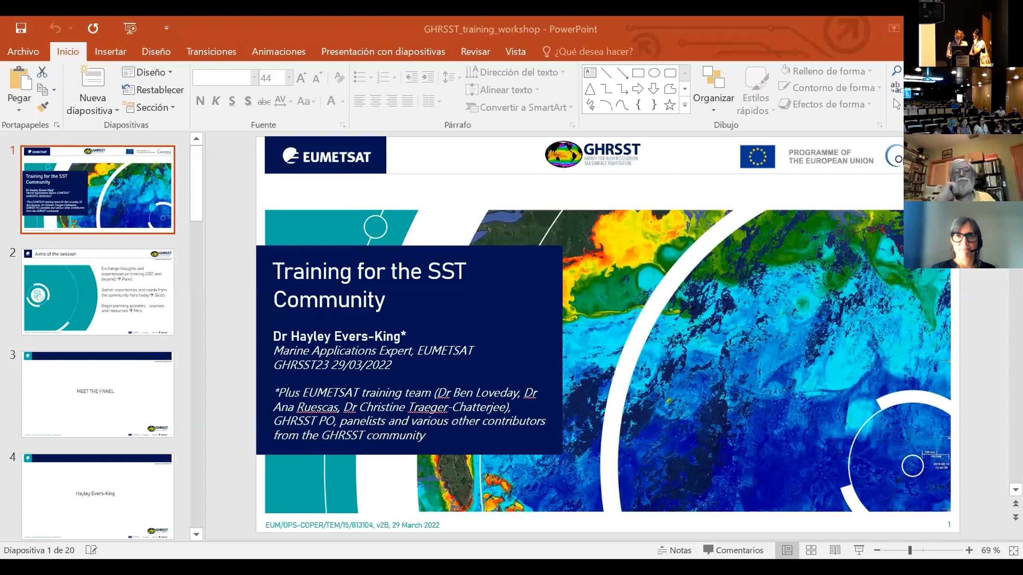Open the font size dropdown showing 44

(289, 78)
